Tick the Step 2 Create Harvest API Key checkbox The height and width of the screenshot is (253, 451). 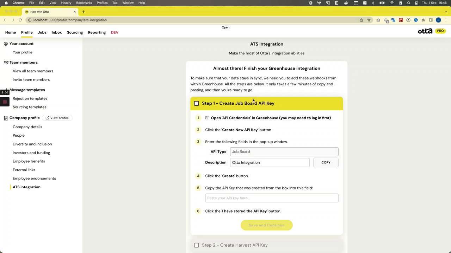[x=197, y=245]
